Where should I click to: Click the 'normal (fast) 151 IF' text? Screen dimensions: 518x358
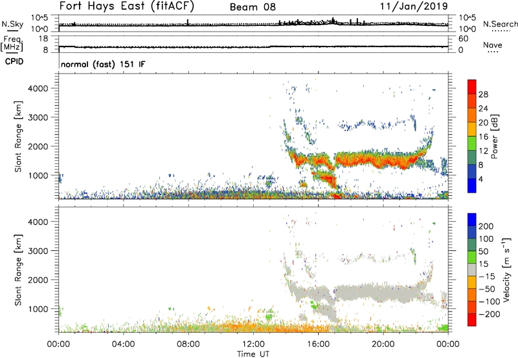click(103, 64)
